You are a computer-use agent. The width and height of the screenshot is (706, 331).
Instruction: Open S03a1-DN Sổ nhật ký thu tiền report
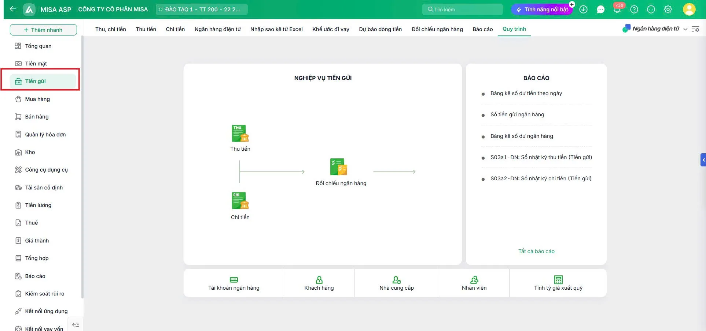[541, 157]
